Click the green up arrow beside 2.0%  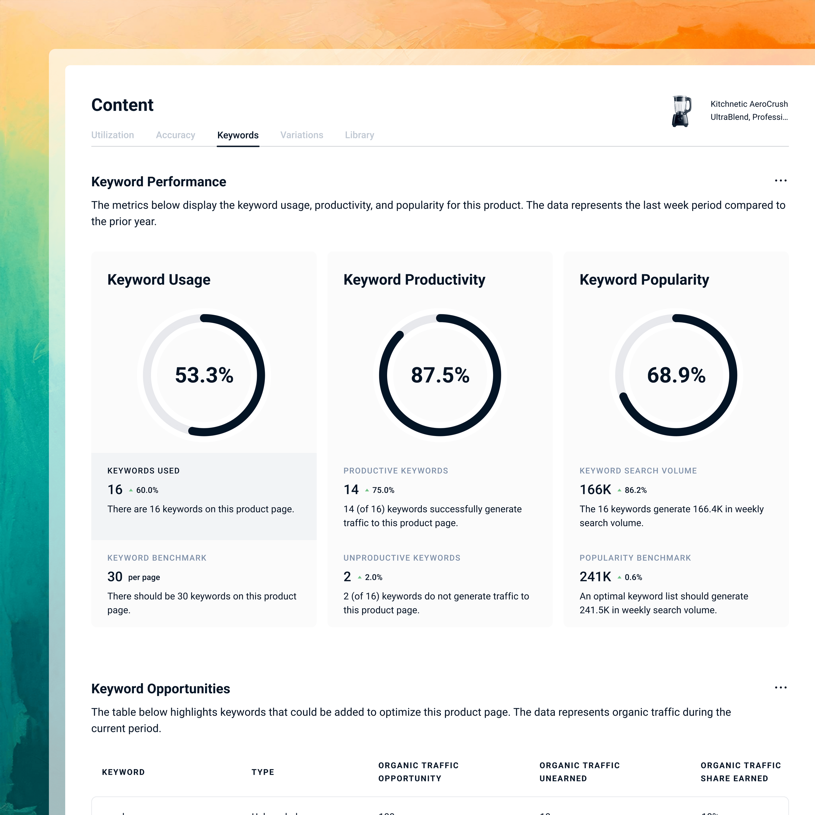(359, 577)
